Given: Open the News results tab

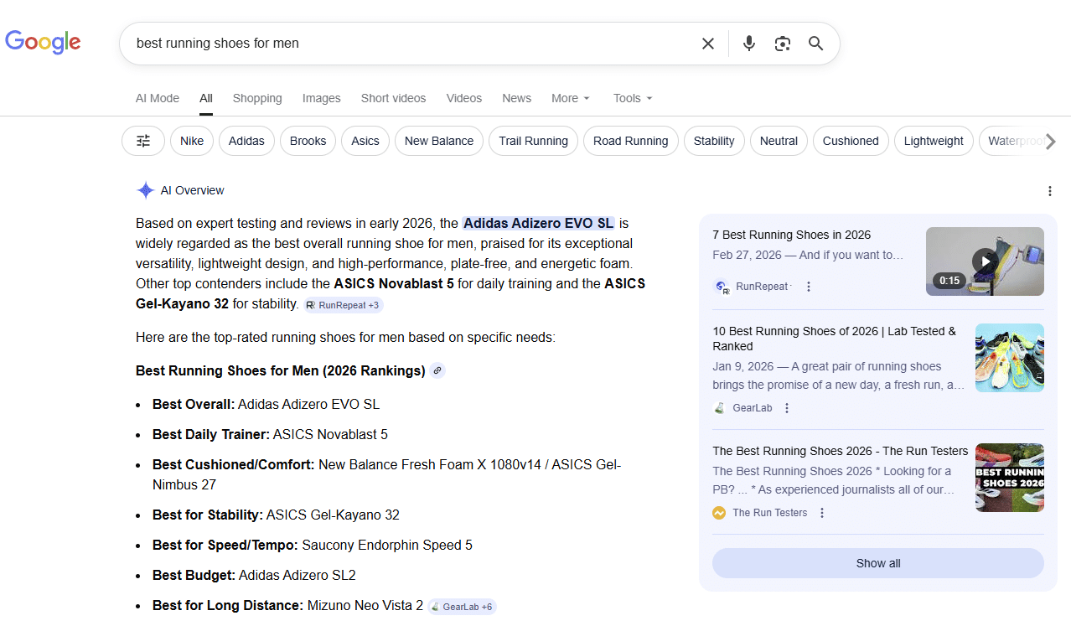Looking at the screenshot, I should point(516,98).
